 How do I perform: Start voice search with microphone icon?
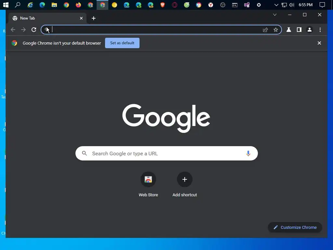click(x=248, y=153)
